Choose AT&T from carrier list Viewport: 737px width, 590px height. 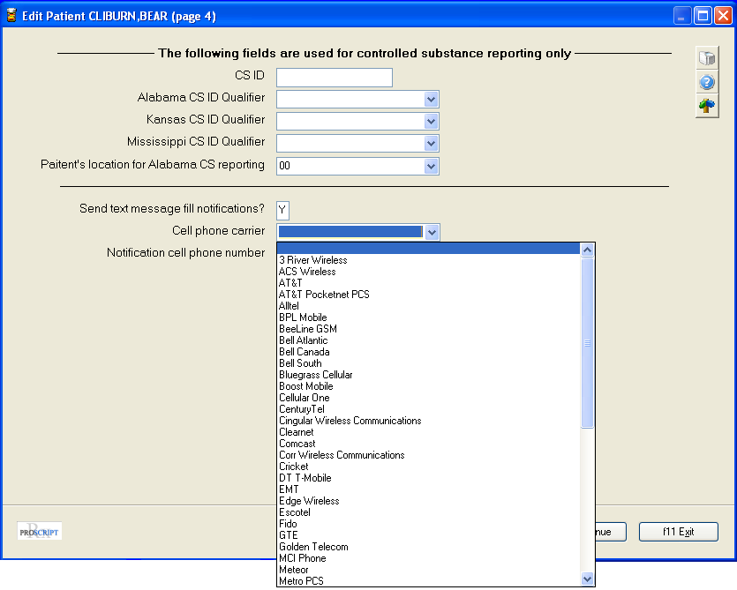(429, 283)
